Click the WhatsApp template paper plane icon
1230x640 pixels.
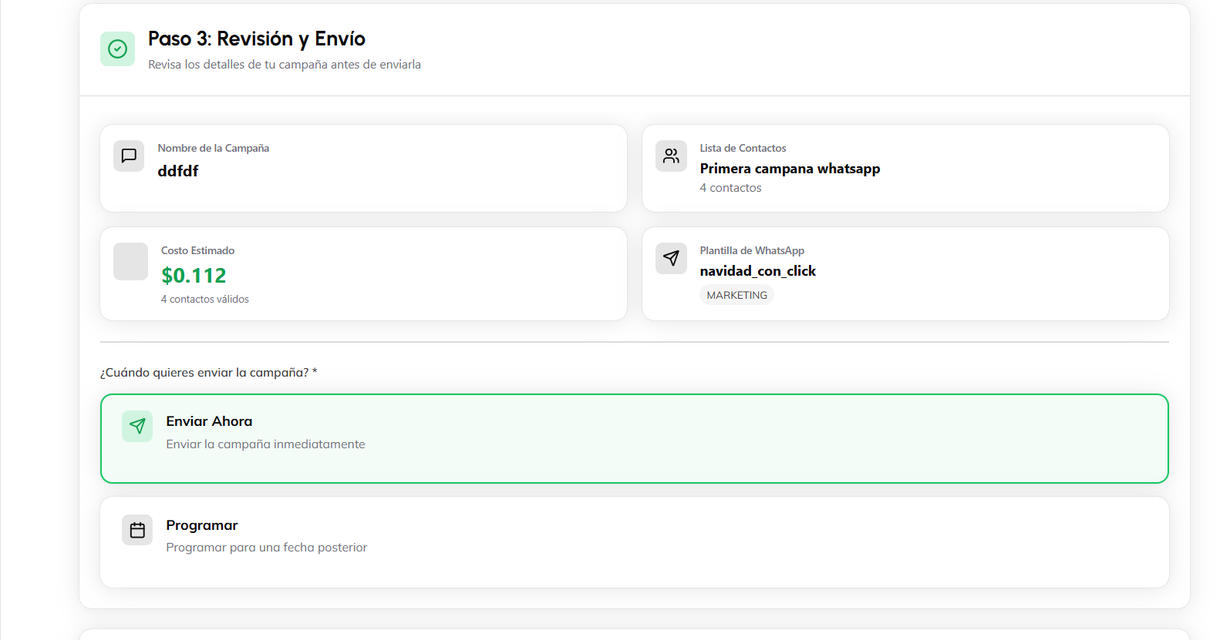[x=671, y=258]
